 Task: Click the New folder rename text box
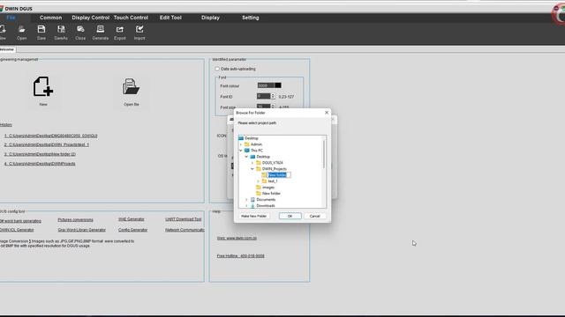tap(279, 175)
